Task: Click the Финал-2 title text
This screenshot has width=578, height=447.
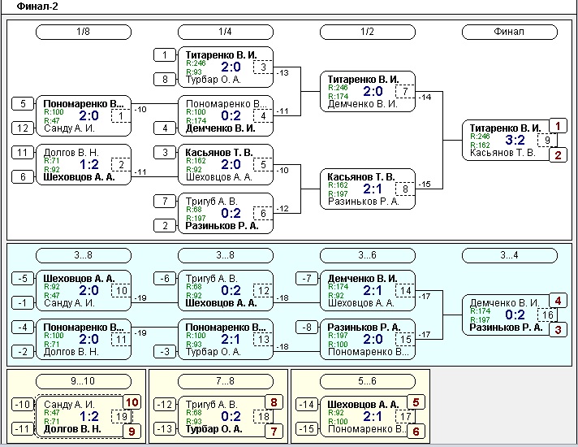Action: [37, 7]
